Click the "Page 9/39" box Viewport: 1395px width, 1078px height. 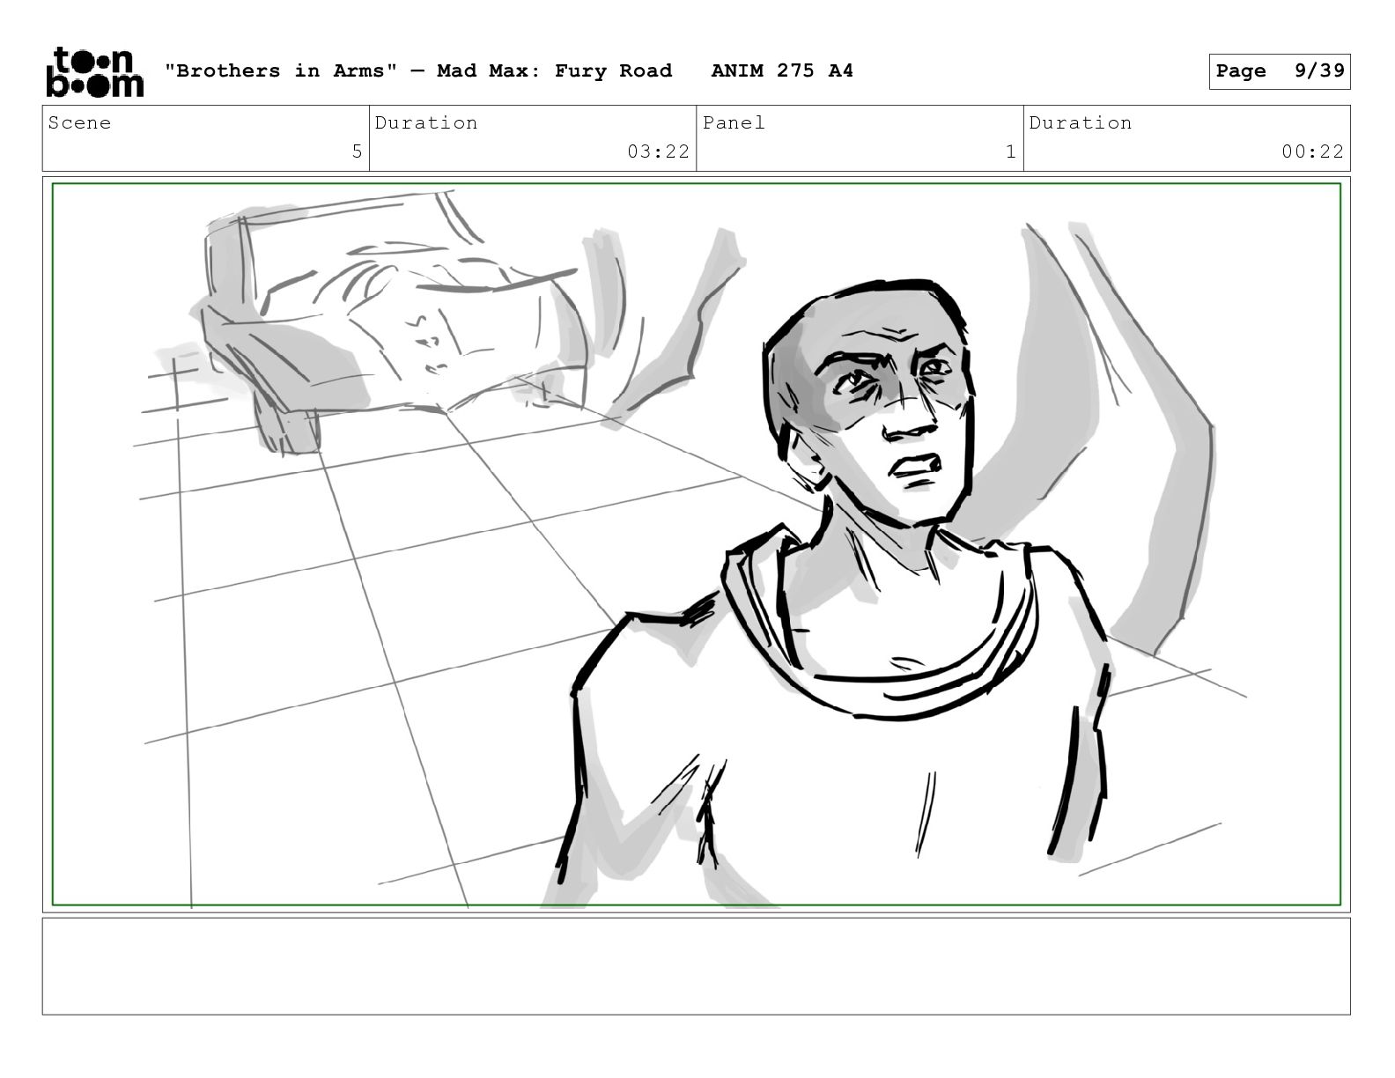1280,71
